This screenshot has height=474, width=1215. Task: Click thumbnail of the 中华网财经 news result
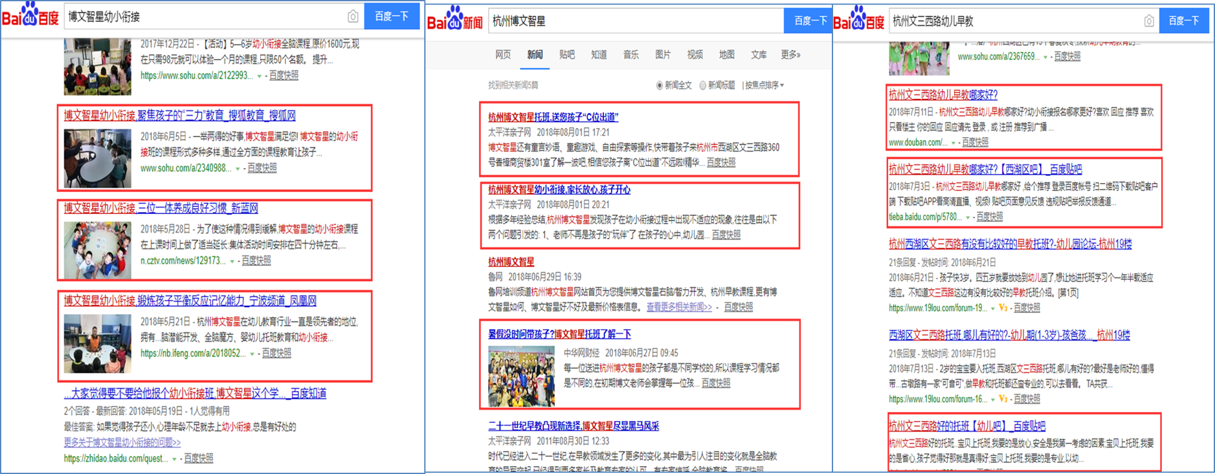(521, 376)
